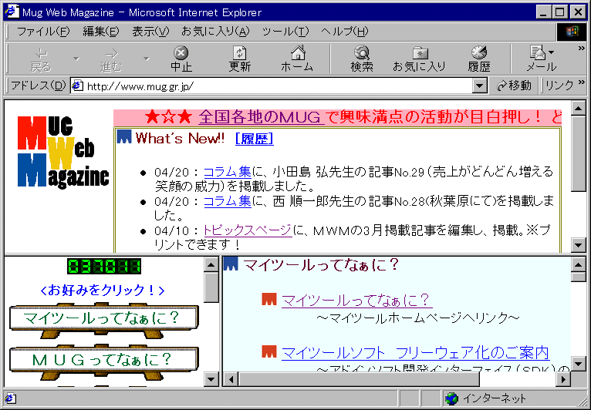Click top frame scrollbar up arrow

click(579, 109)
